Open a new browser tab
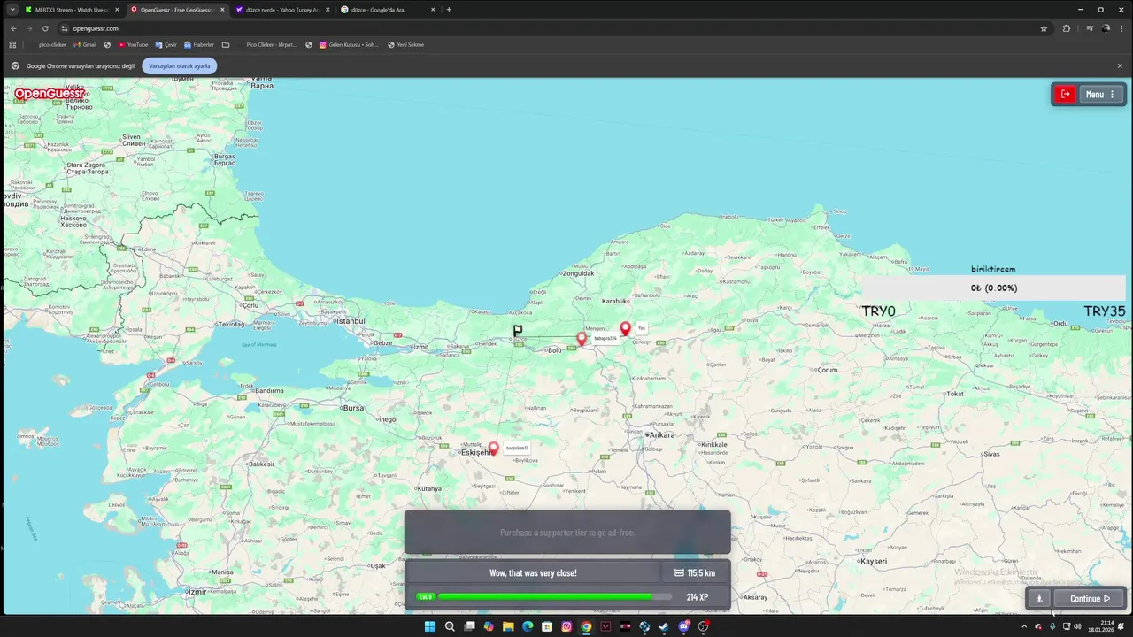 pyautogui.click(x=449, y=9)
